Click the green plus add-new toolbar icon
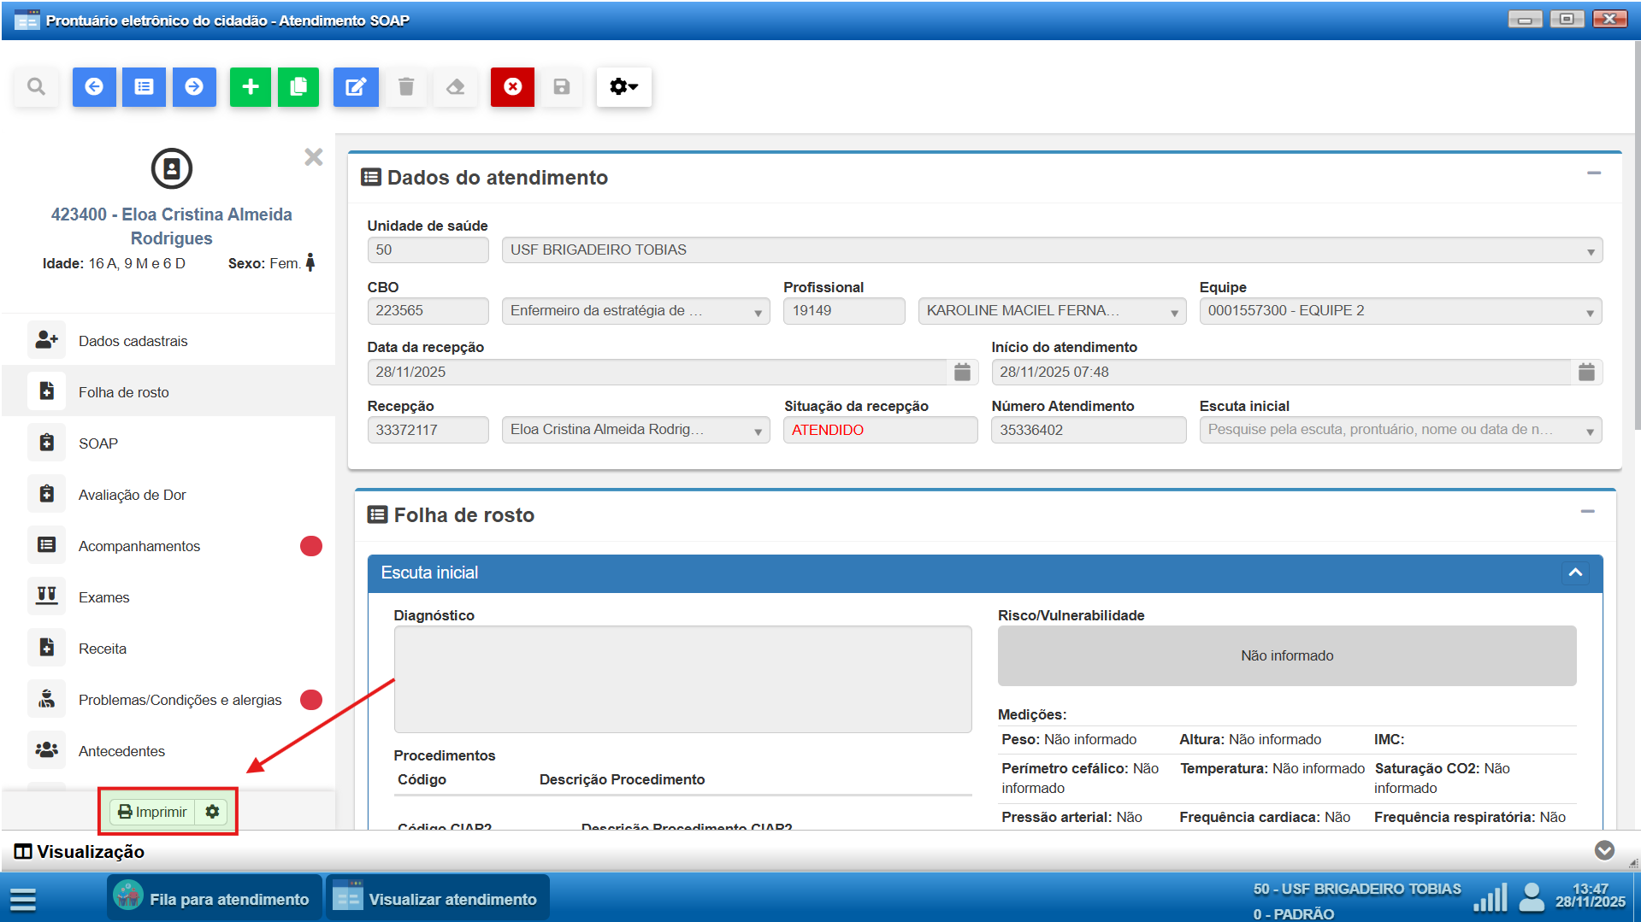Image resolution: width=1641 pixels, height=922 pixels. [x=250, y=87]
